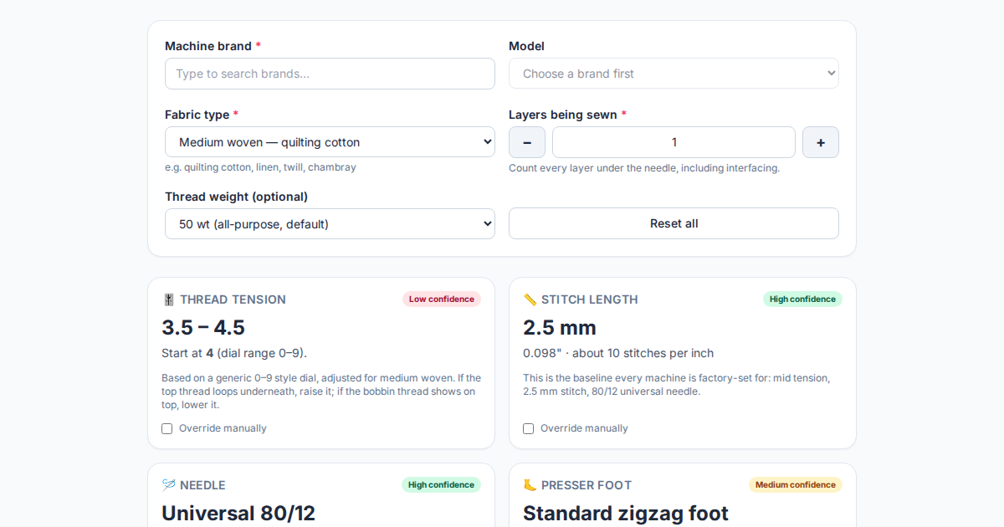Click the 'about 10 stitches per inch' text
Image resolution: width=1004 pixels, height=527 pixels.
(643, 353)
